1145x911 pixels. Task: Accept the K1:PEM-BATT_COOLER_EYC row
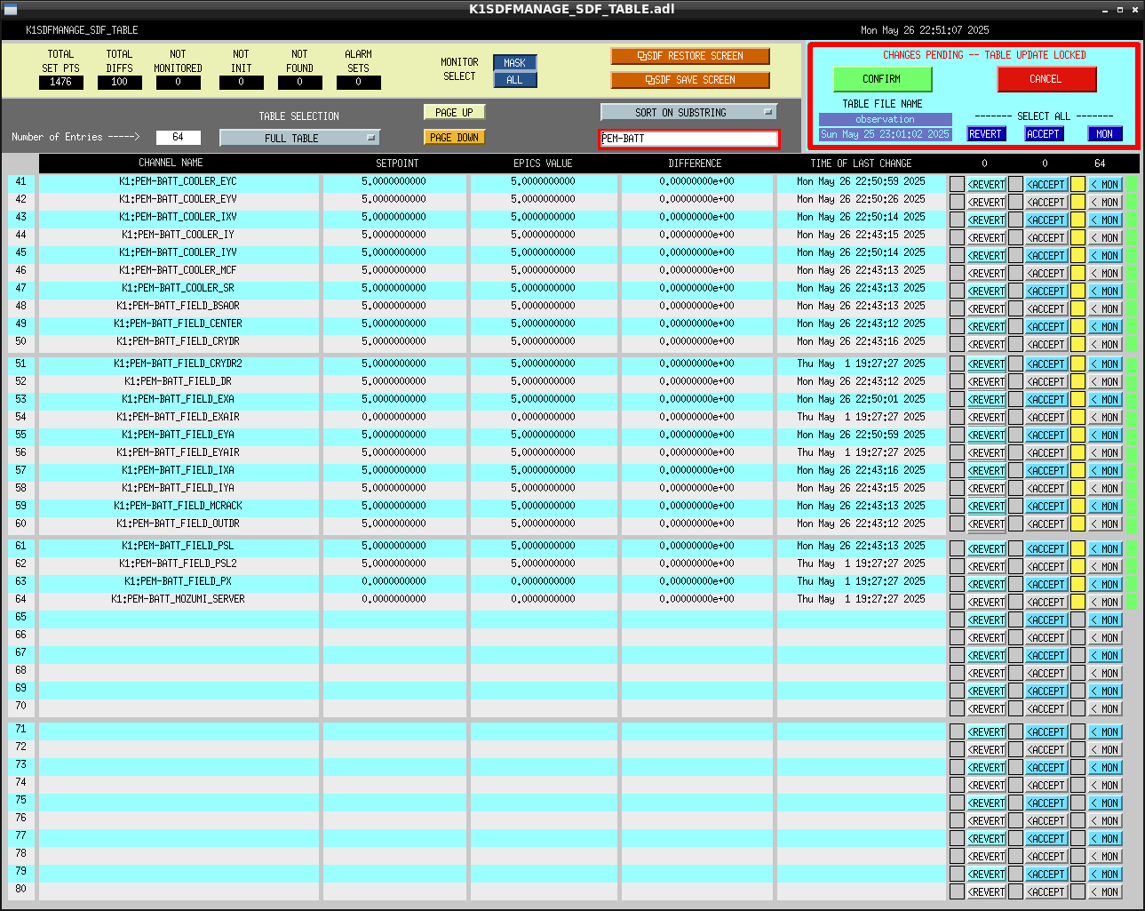1046,185
